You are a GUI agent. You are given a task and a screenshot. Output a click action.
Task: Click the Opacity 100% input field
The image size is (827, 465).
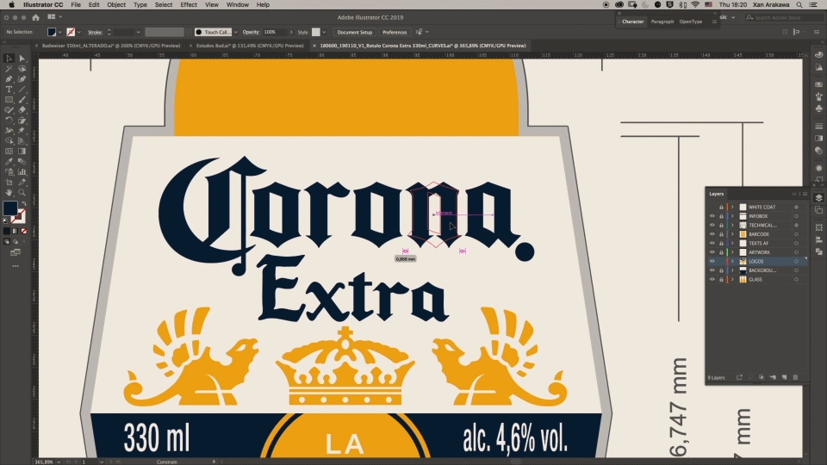[274, 32]
